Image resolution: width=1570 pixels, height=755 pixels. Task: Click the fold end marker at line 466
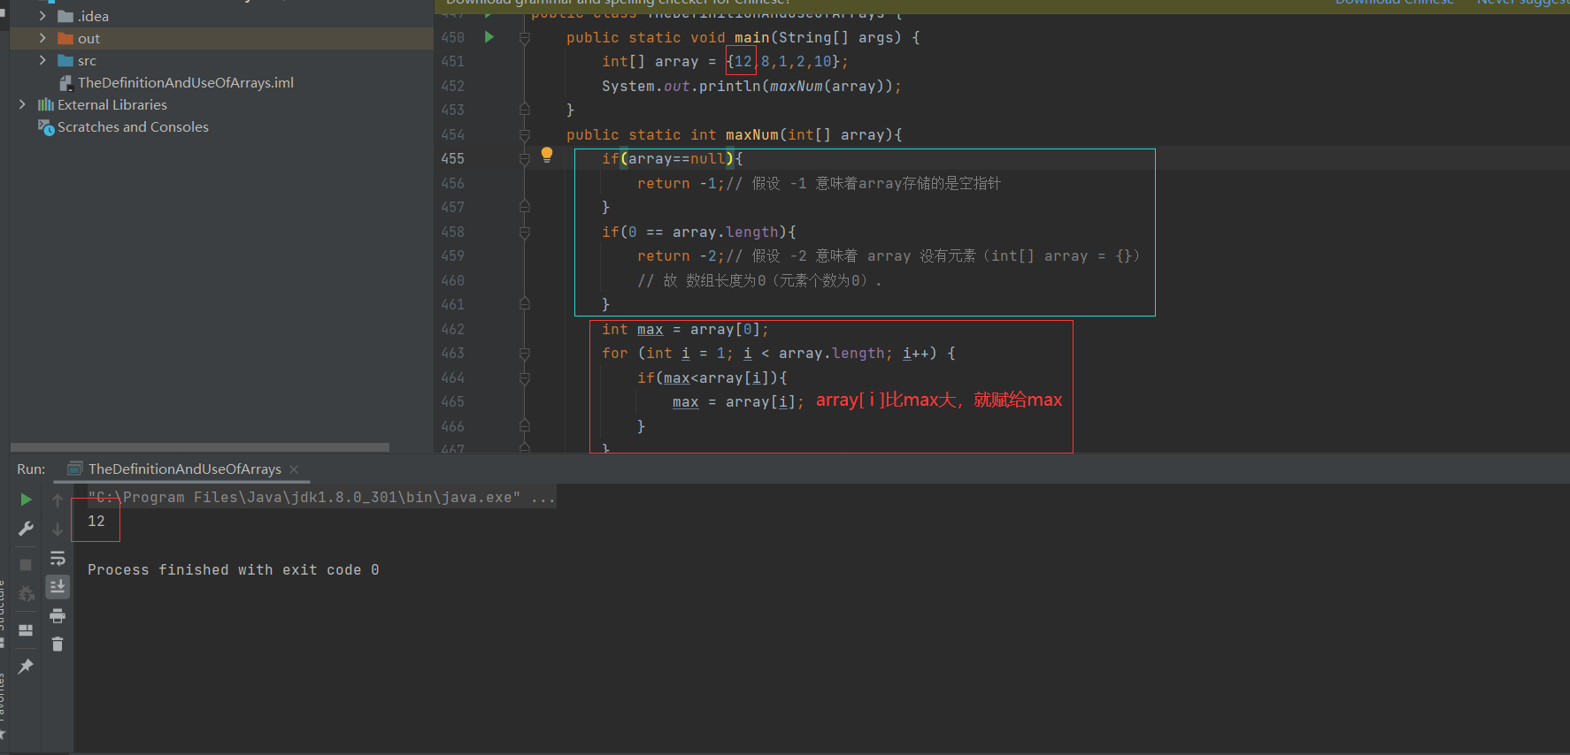pos(524,425)
